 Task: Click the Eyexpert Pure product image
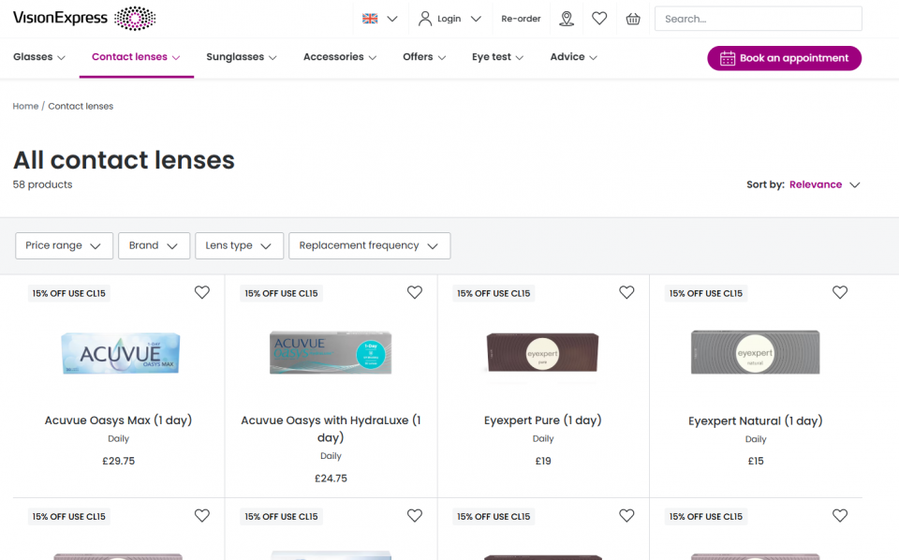point(542,352)
